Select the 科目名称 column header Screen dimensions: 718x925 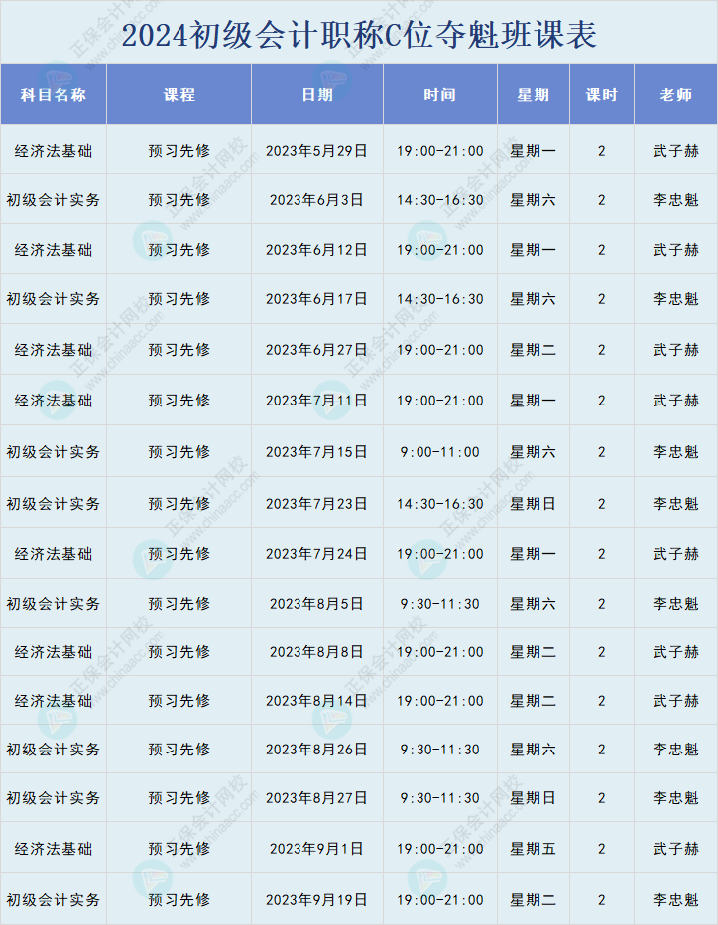click(54, 94)
